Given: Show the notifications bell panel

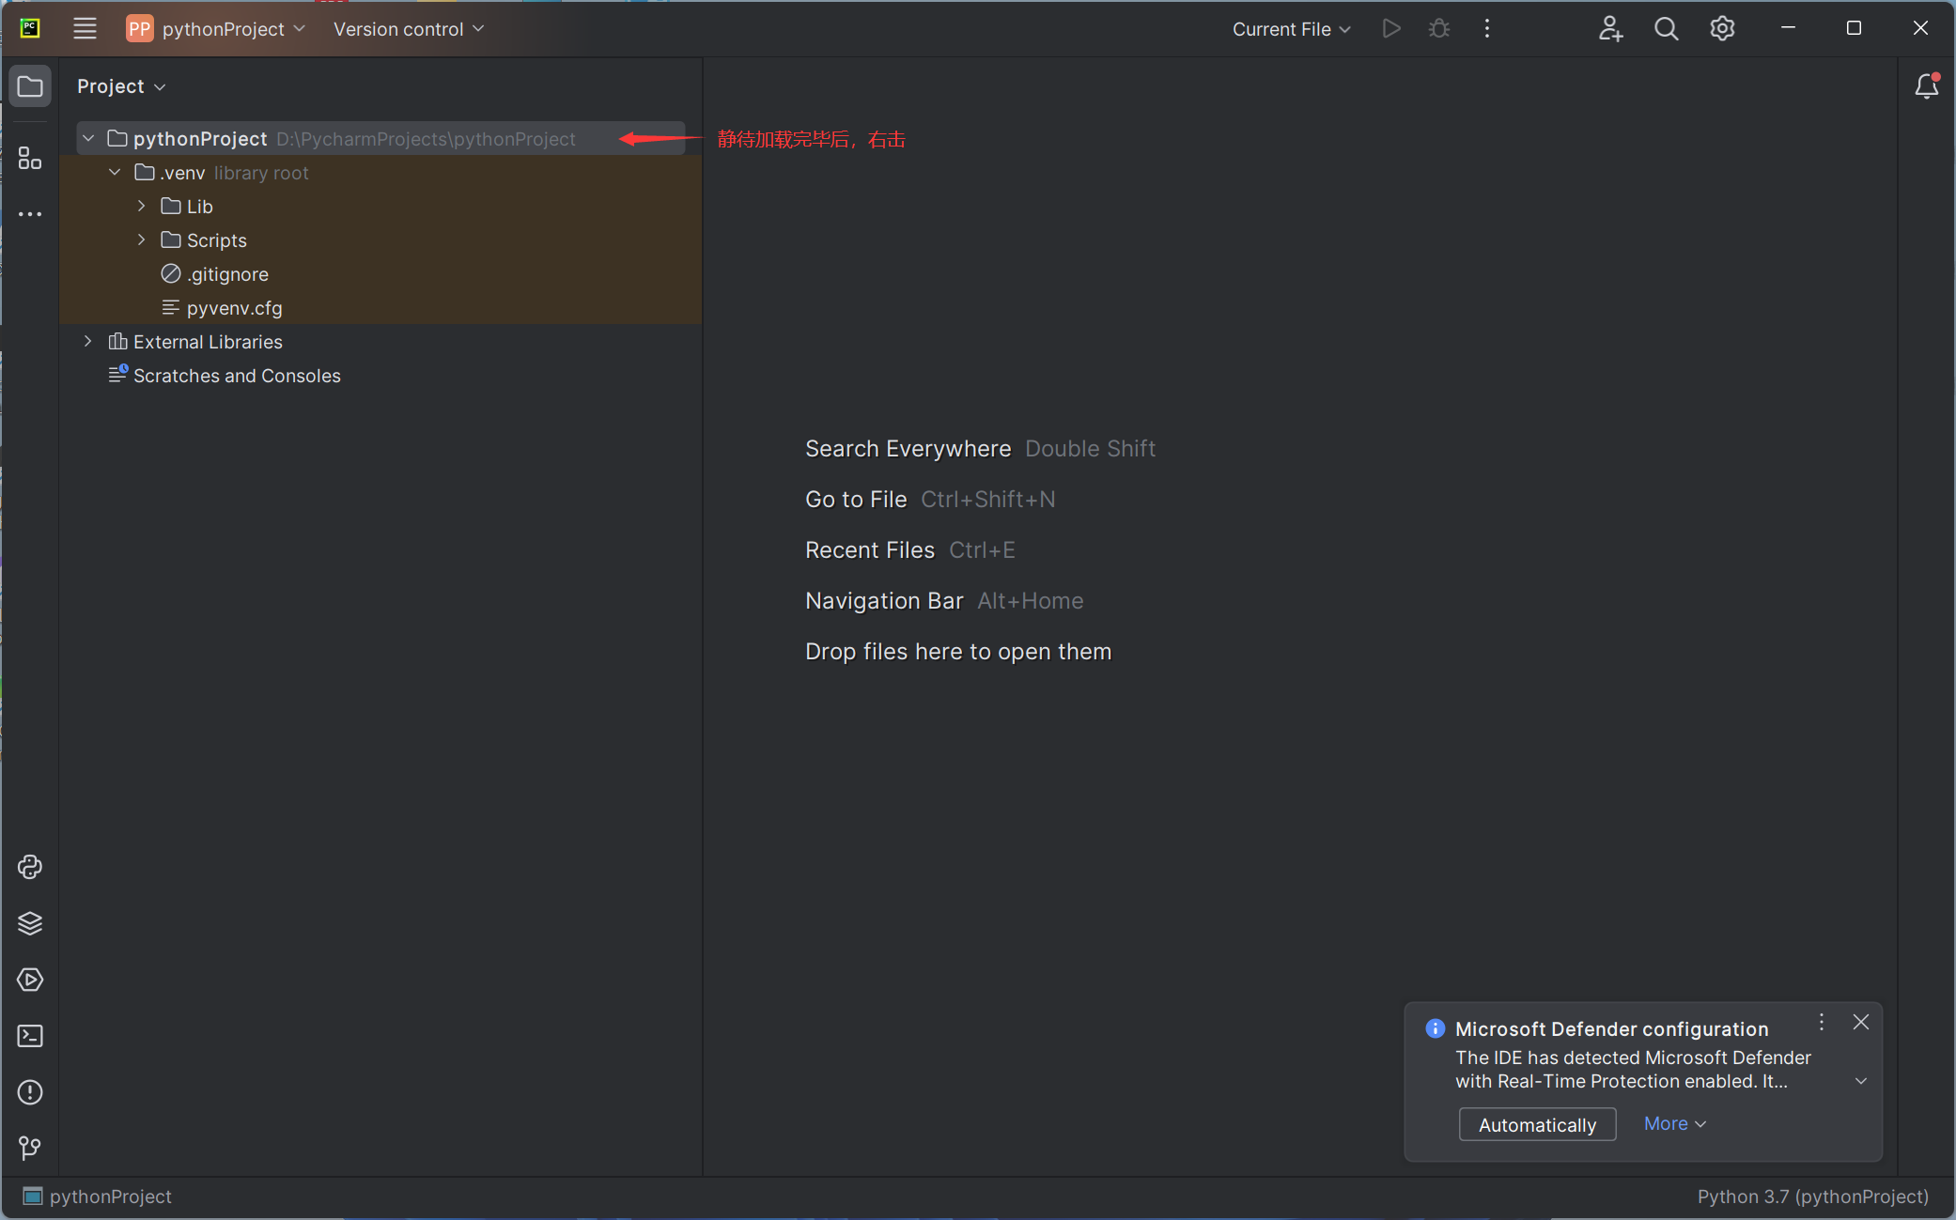Looking at the screenshot, I should (x=1926, y=86).
